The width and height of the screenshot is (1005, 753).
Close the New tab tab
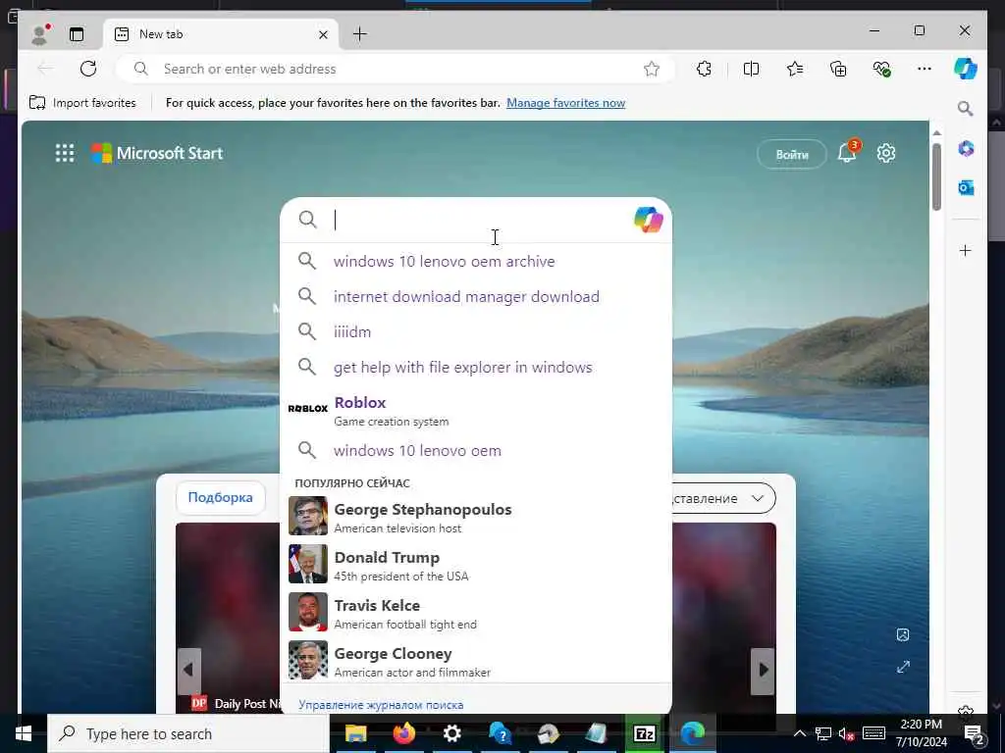click(323, 34)
